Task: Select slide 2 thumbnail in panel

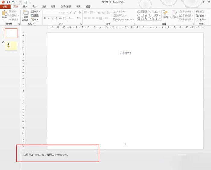Action: (11, 46)
